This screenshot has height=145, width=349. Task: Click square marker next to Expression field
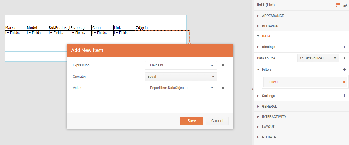coord(223,65)
